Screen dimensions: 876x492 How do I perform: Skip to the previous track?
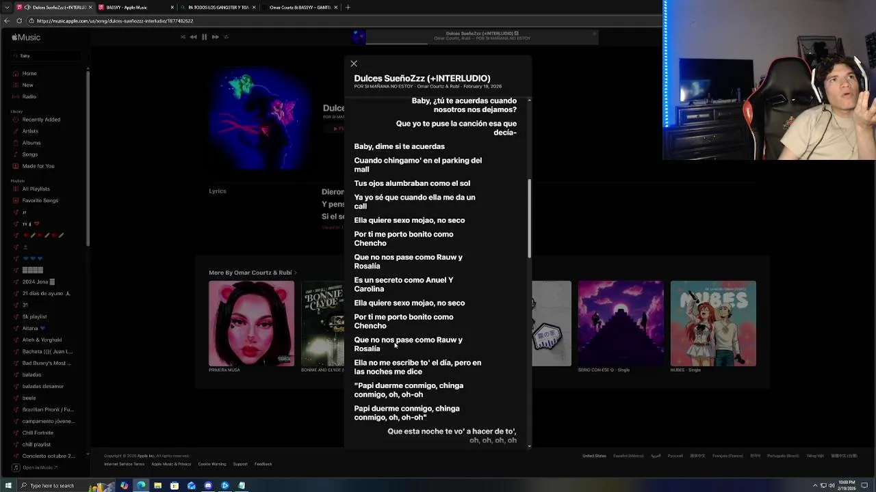[193, 37]
